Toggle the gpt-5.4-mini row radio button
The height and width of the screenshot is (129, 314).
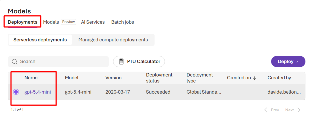(x=16, y=92)
